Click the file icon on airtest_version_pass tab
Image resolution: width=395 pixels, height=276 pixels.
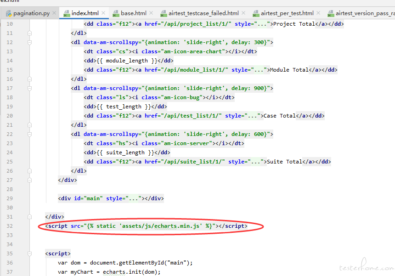(331, 13)
